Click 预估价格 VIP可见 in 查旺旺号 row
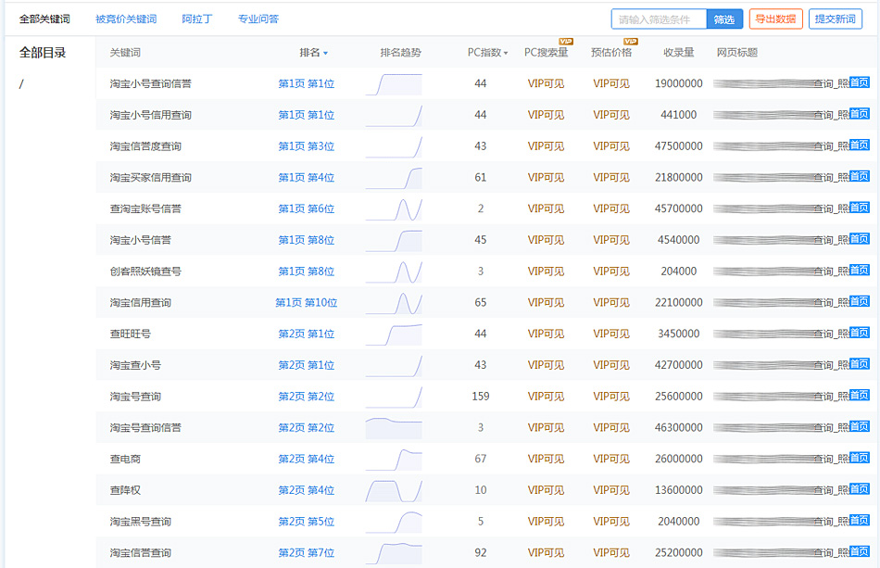The height and width of the screenshot is (568, 880). (x=611, y=334)
